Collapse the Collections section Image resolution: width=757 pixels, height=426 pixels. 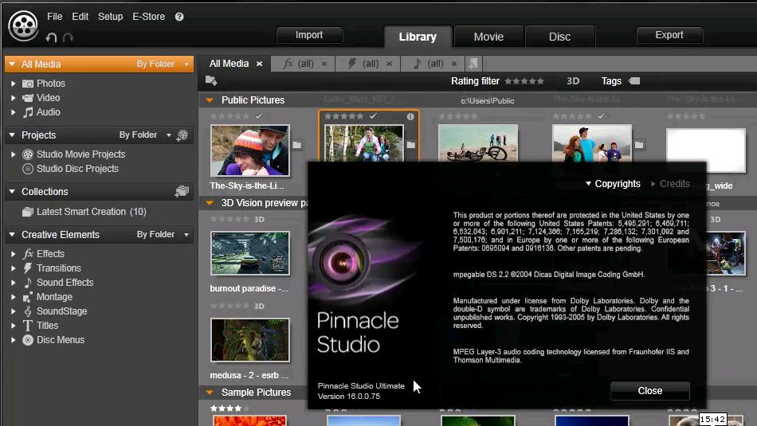[12, 192]
